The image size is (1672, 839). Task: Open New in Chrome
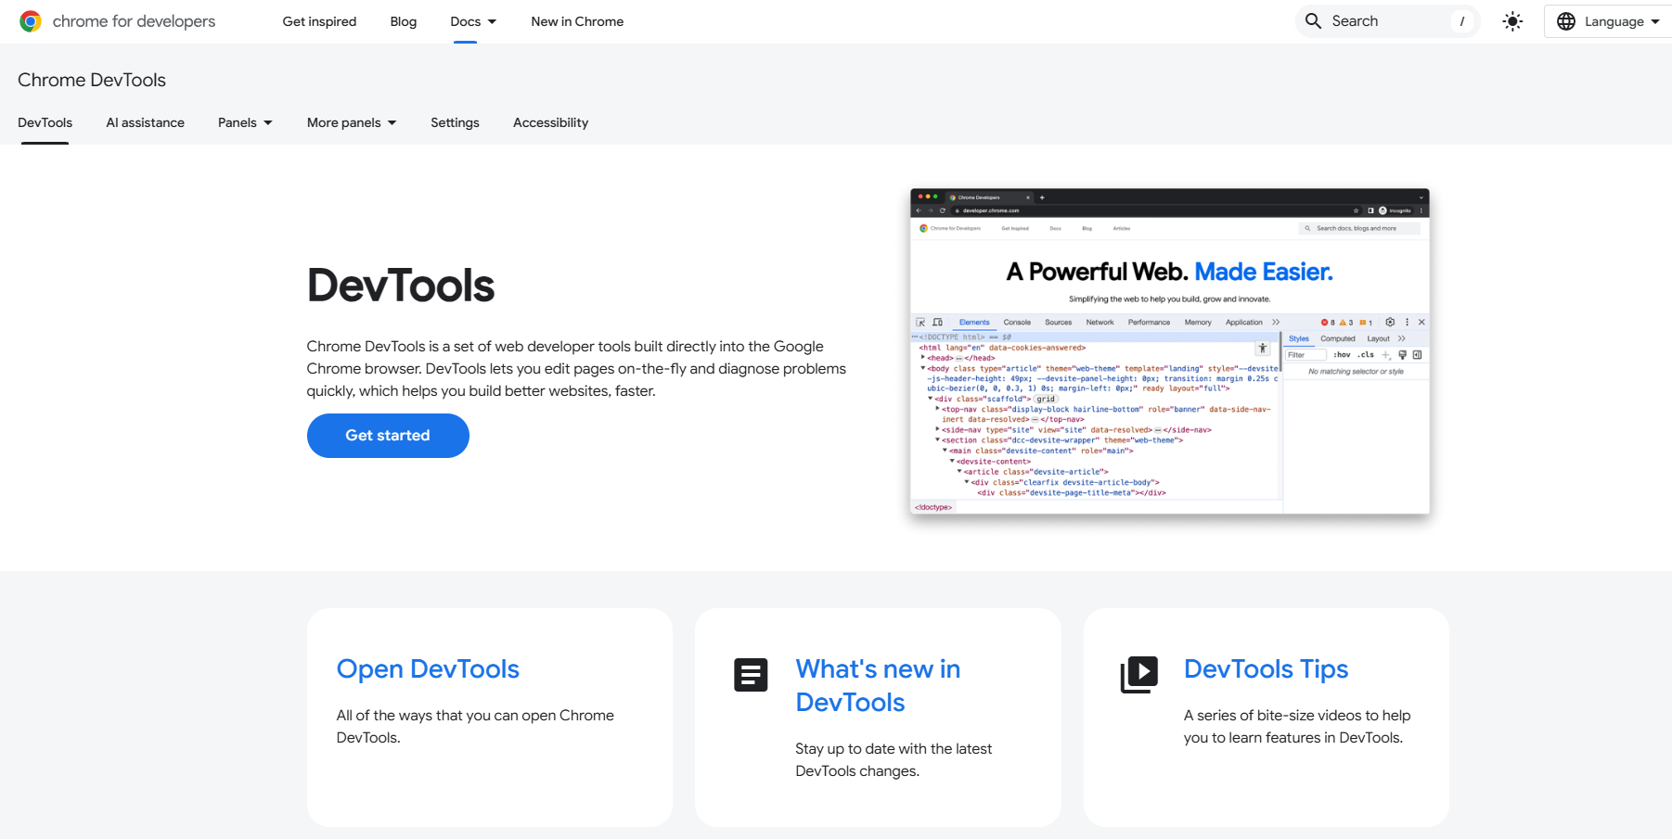(577, 21)
